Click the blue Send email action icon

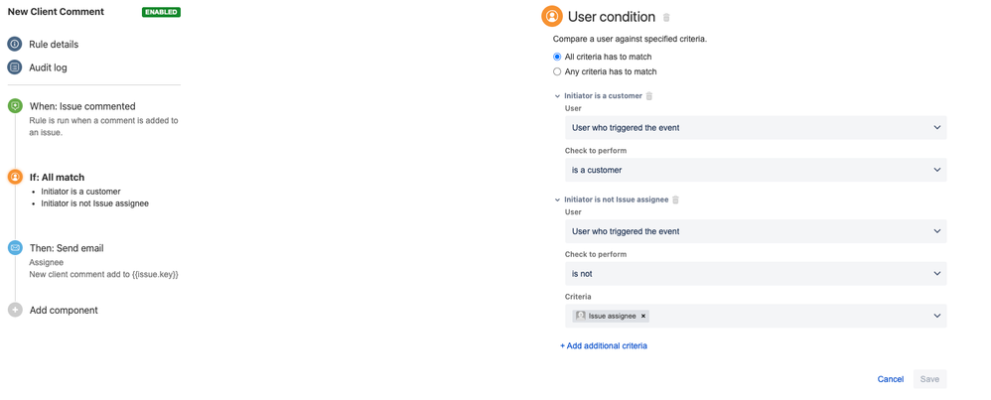pyautogui.click(x=15, y=248)
